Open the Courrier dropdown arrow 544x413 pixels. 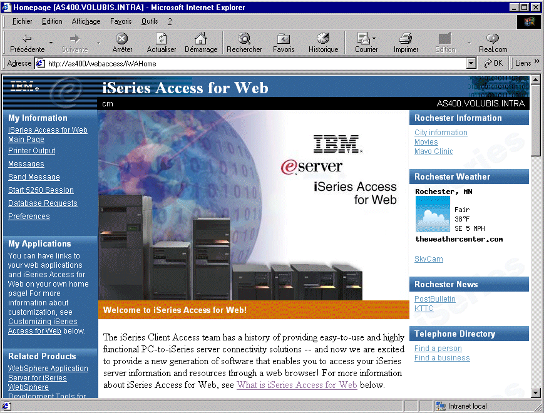point(374,38)
